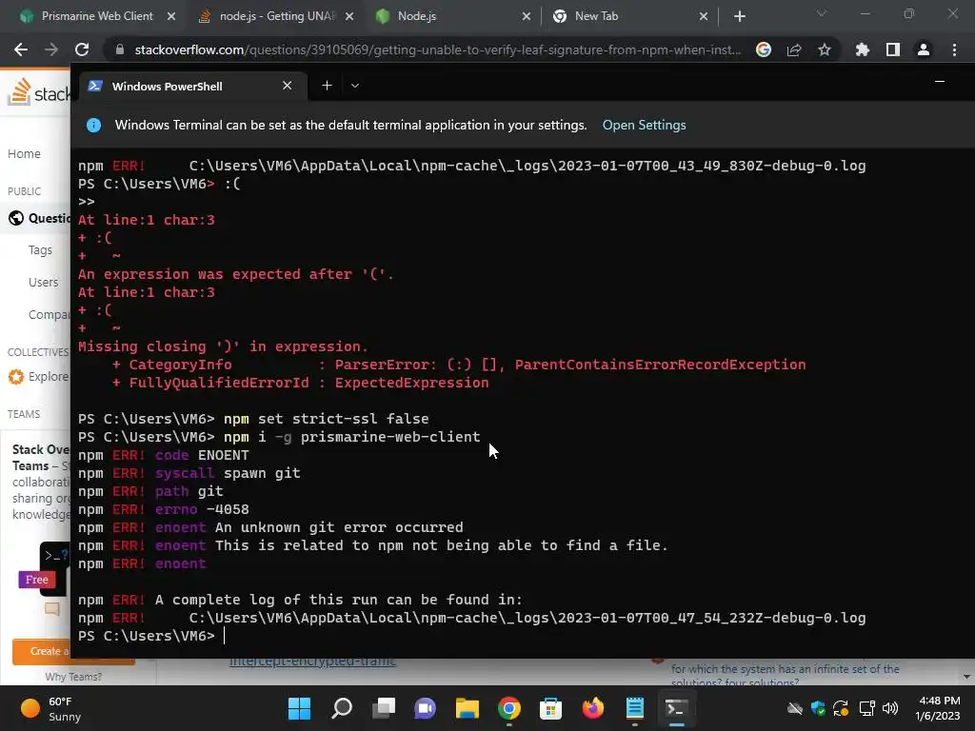Open Chrome tab search chevron

coord(822,13)
